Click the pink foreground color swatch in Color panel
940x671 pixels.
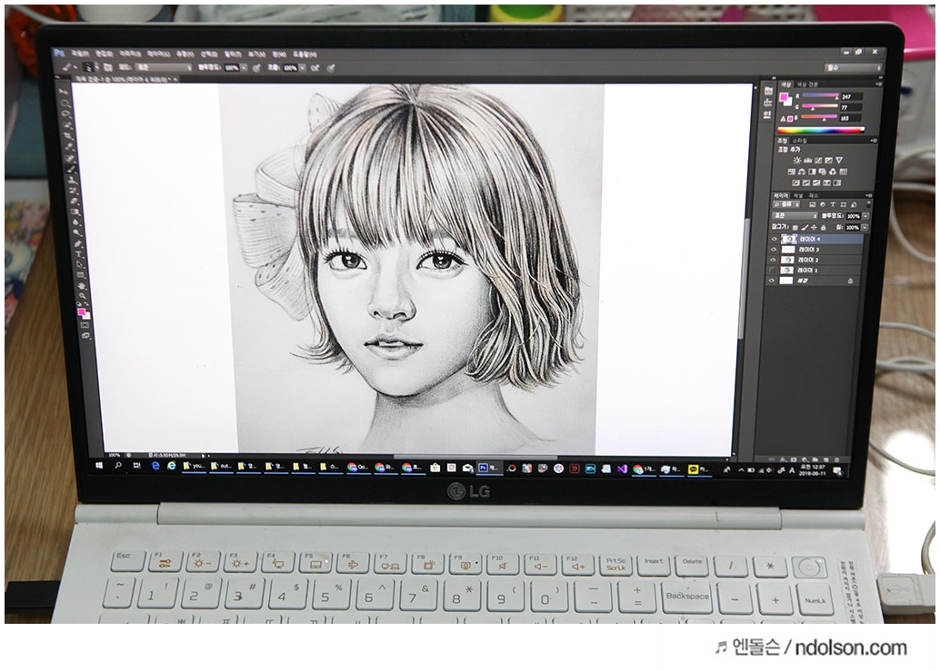pyautogui.click(x=784, y=96)
